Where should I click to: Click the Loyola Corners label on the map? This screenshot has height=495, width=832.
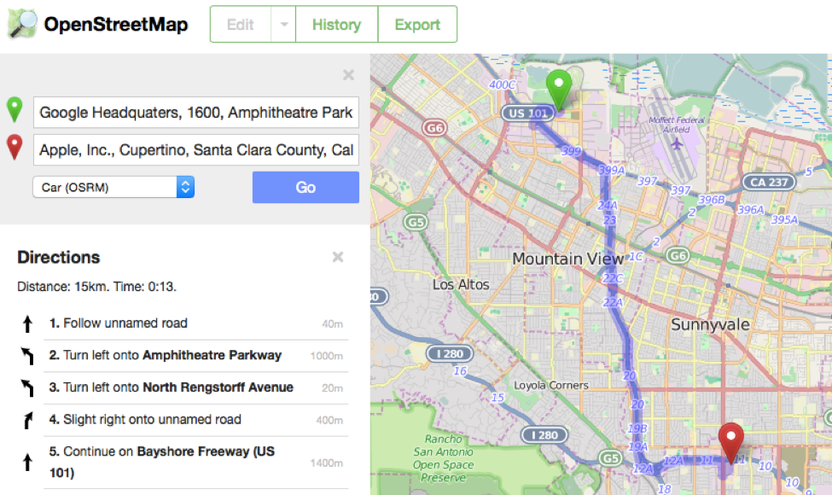click(x=550, y=385)
